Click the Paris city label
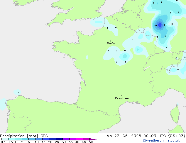 click(111, 43)
